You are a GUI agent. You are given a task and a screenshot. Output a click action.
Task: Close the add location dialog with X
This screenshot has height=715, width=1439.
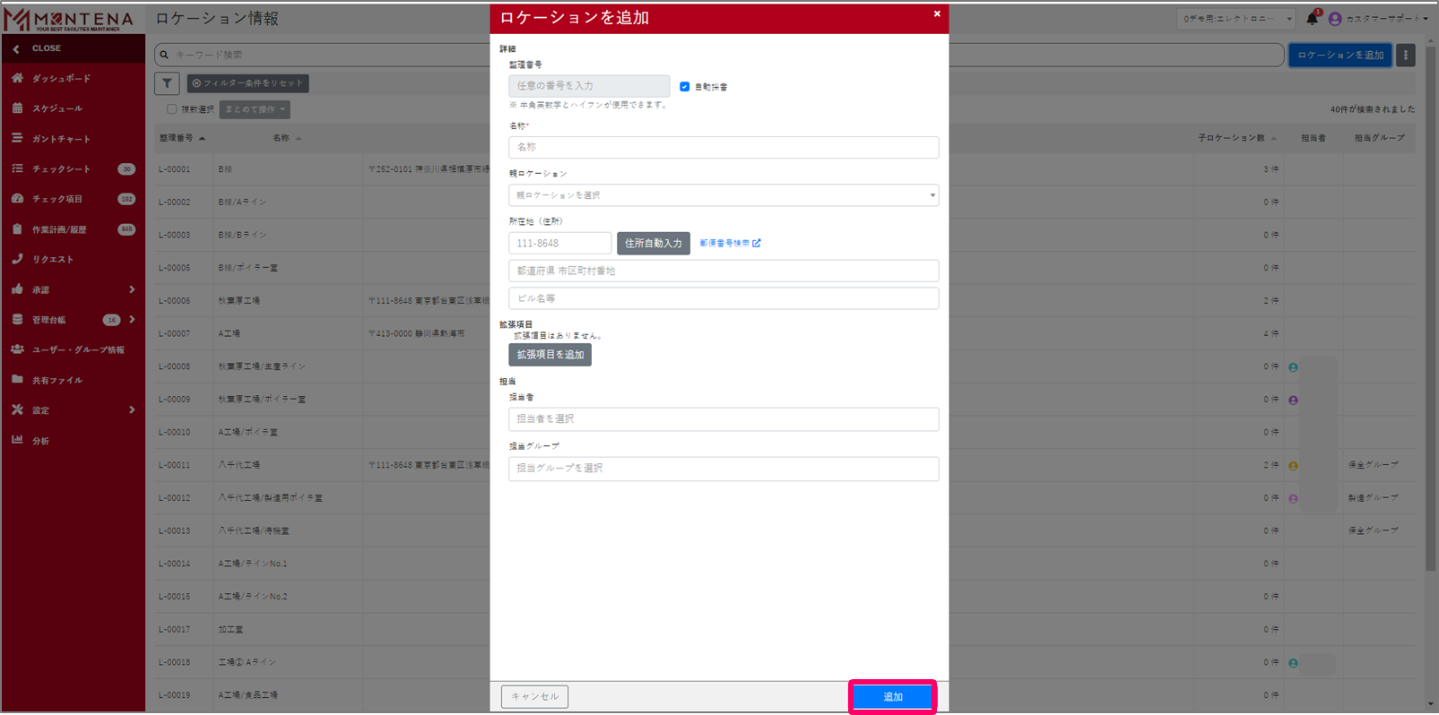point(937,14)
